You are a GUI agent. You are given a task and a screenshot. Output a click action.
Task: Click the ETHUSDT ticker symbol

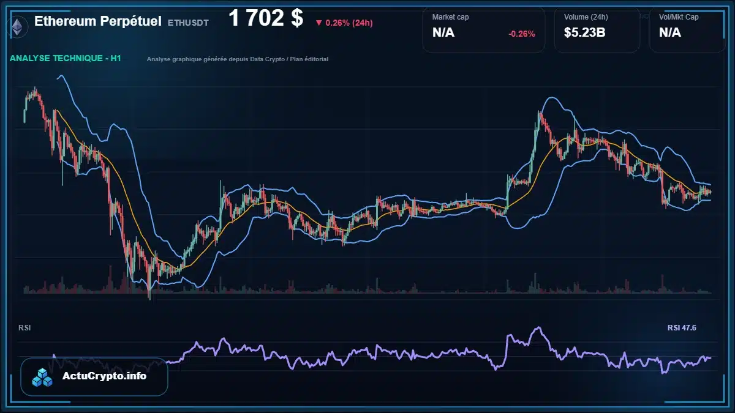coord(188,23)
